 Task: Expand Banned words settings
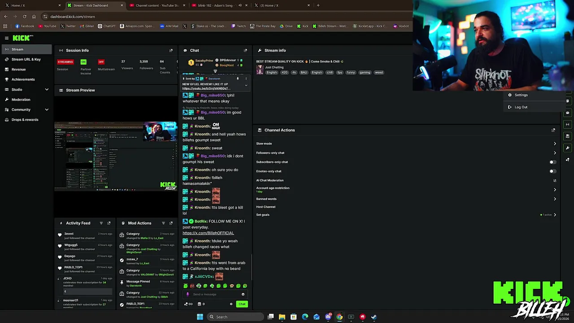point(555,199)
